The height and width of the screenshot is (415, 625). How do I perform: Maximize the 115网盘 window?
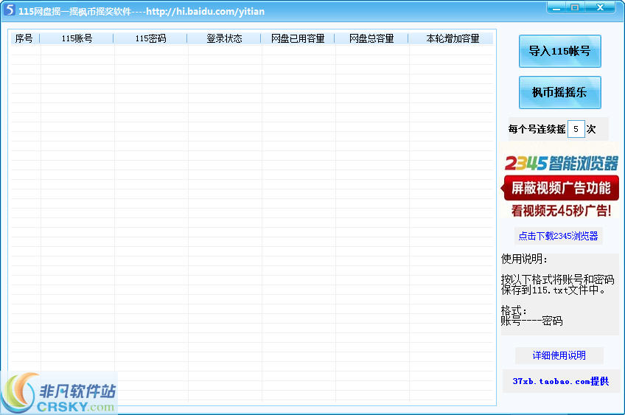575,7
